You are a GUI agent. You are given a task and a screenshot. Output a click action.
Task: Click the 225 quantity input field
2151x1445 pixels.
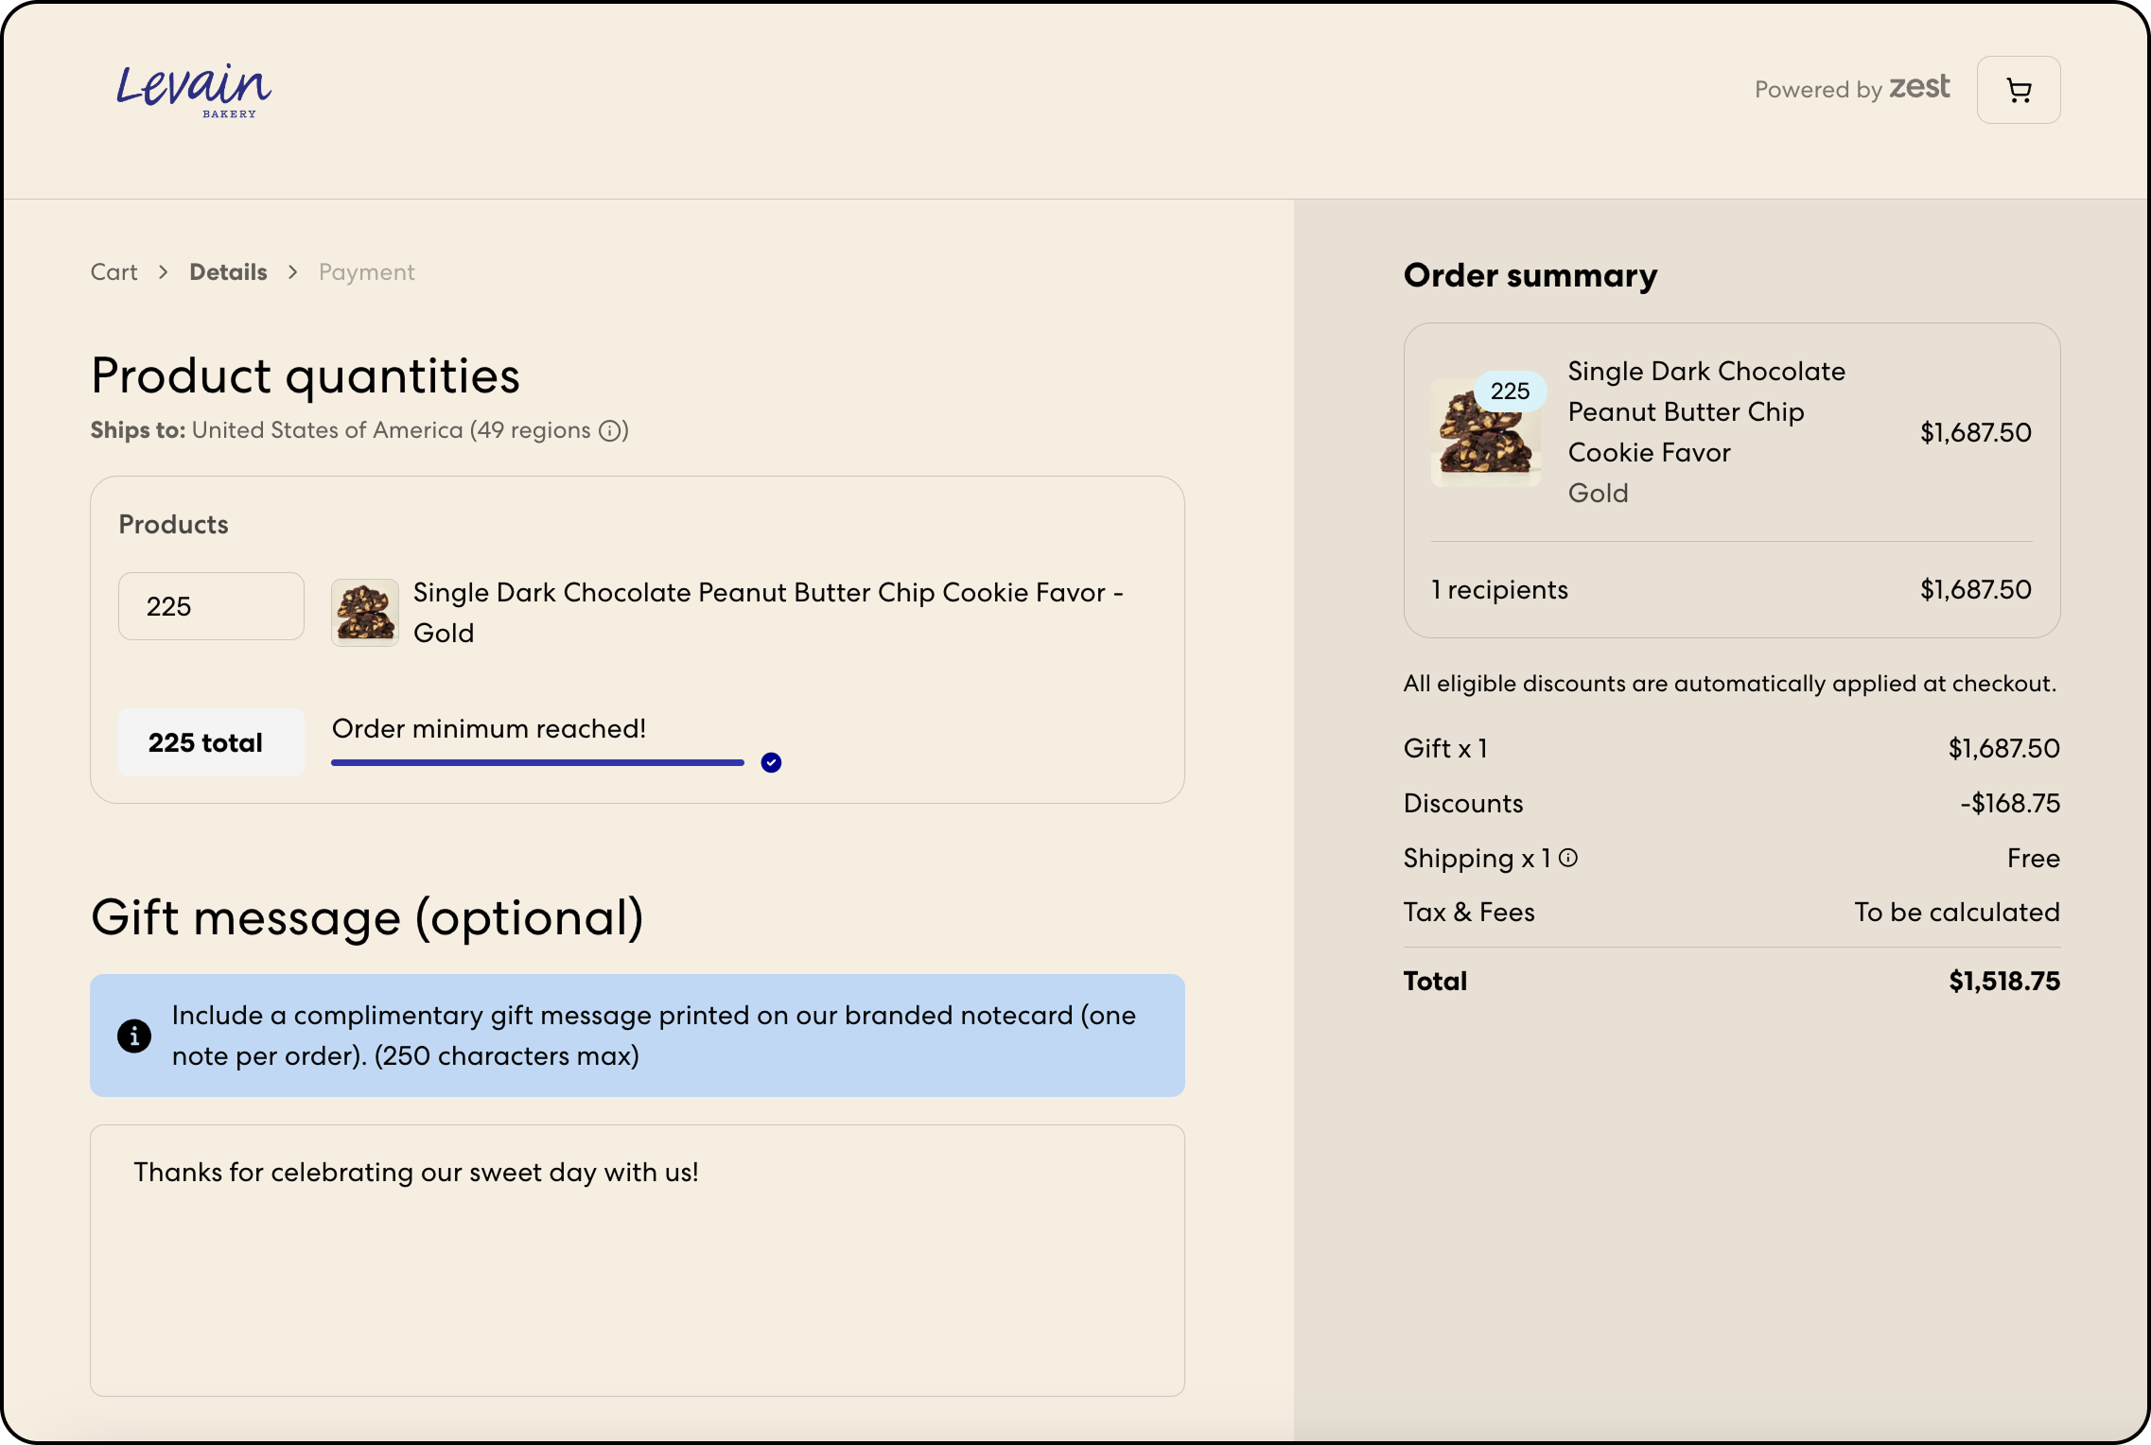[x=211, y=606]
